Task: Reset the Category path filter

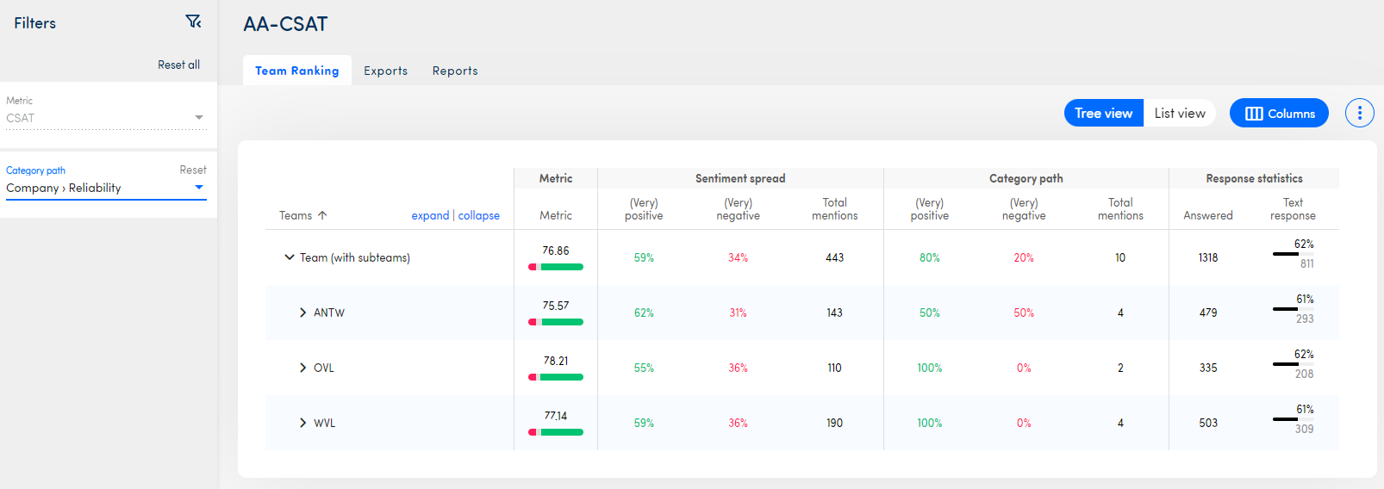Action: point(192,170)
